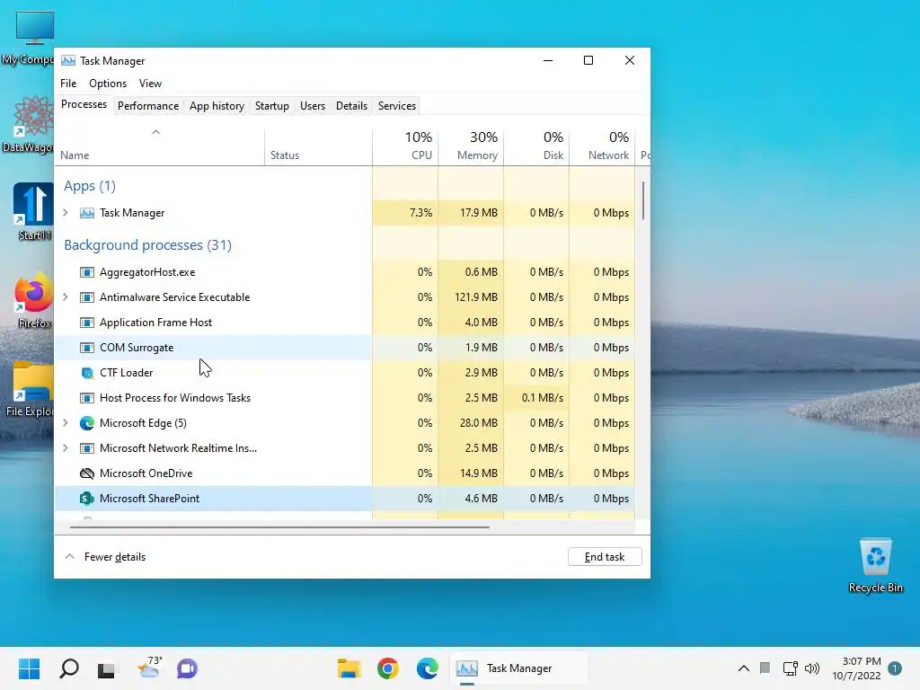Sort by the Status column header

point(319,146)
